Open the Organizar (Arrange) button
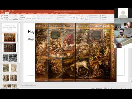132x99 pixels. tap(82, 17)
